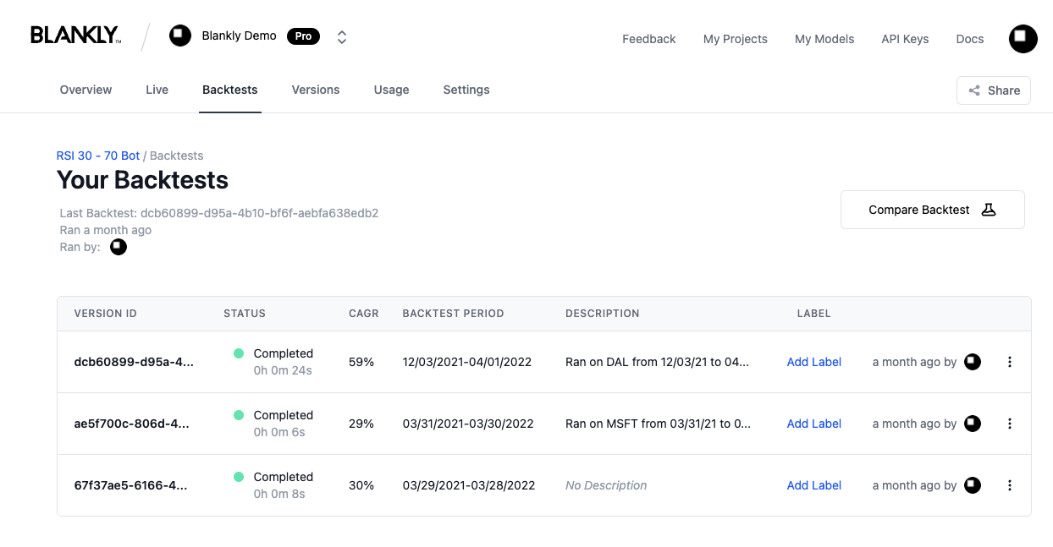Click the Compare Backtest button

click(932, 209)
